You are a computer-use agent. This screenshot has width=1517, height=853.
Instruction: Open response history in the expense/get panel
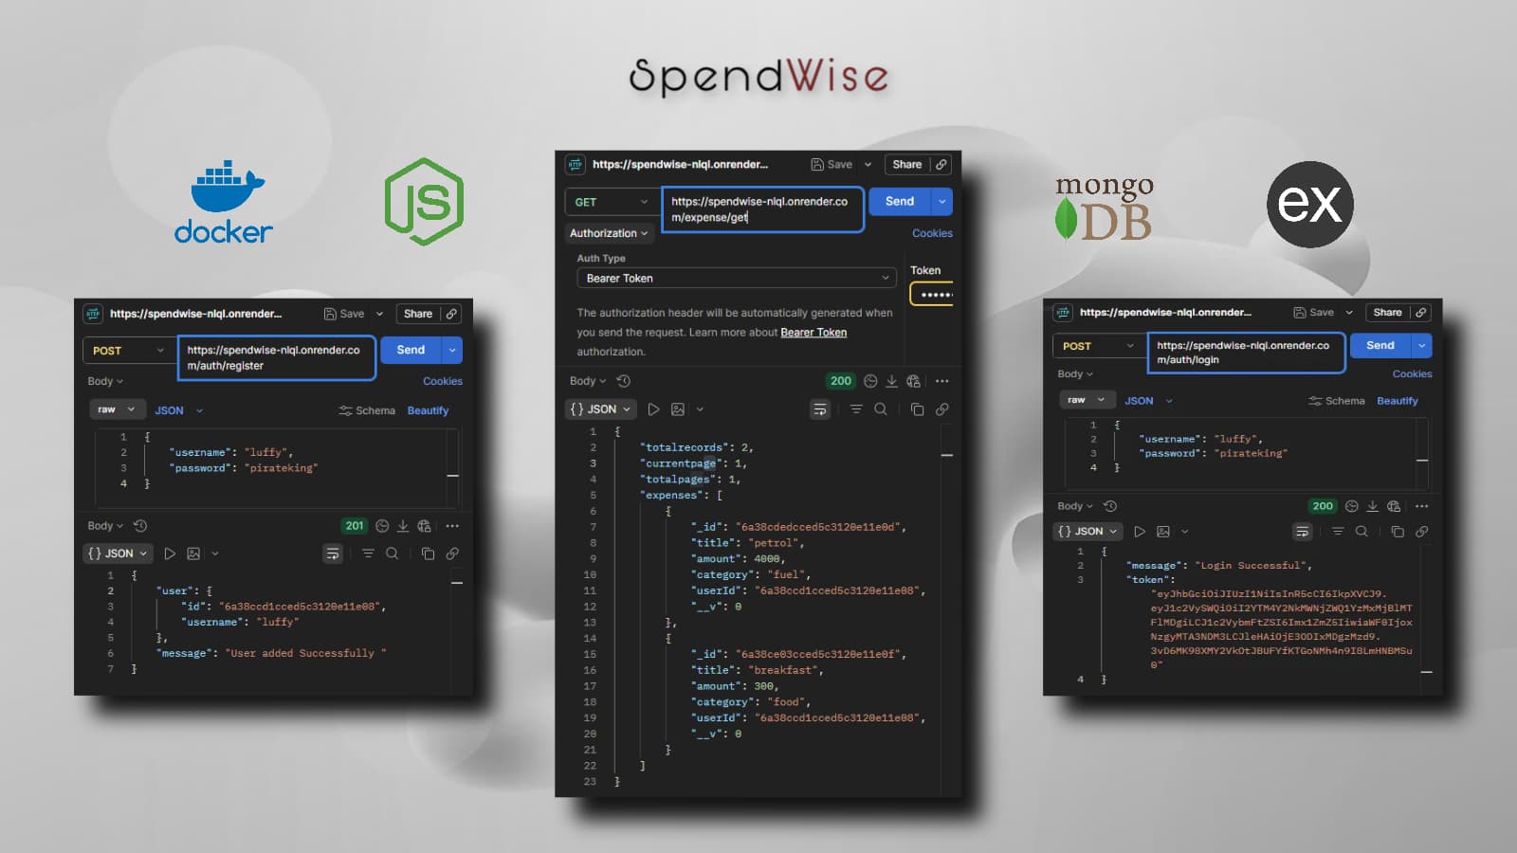click(623, 381)
